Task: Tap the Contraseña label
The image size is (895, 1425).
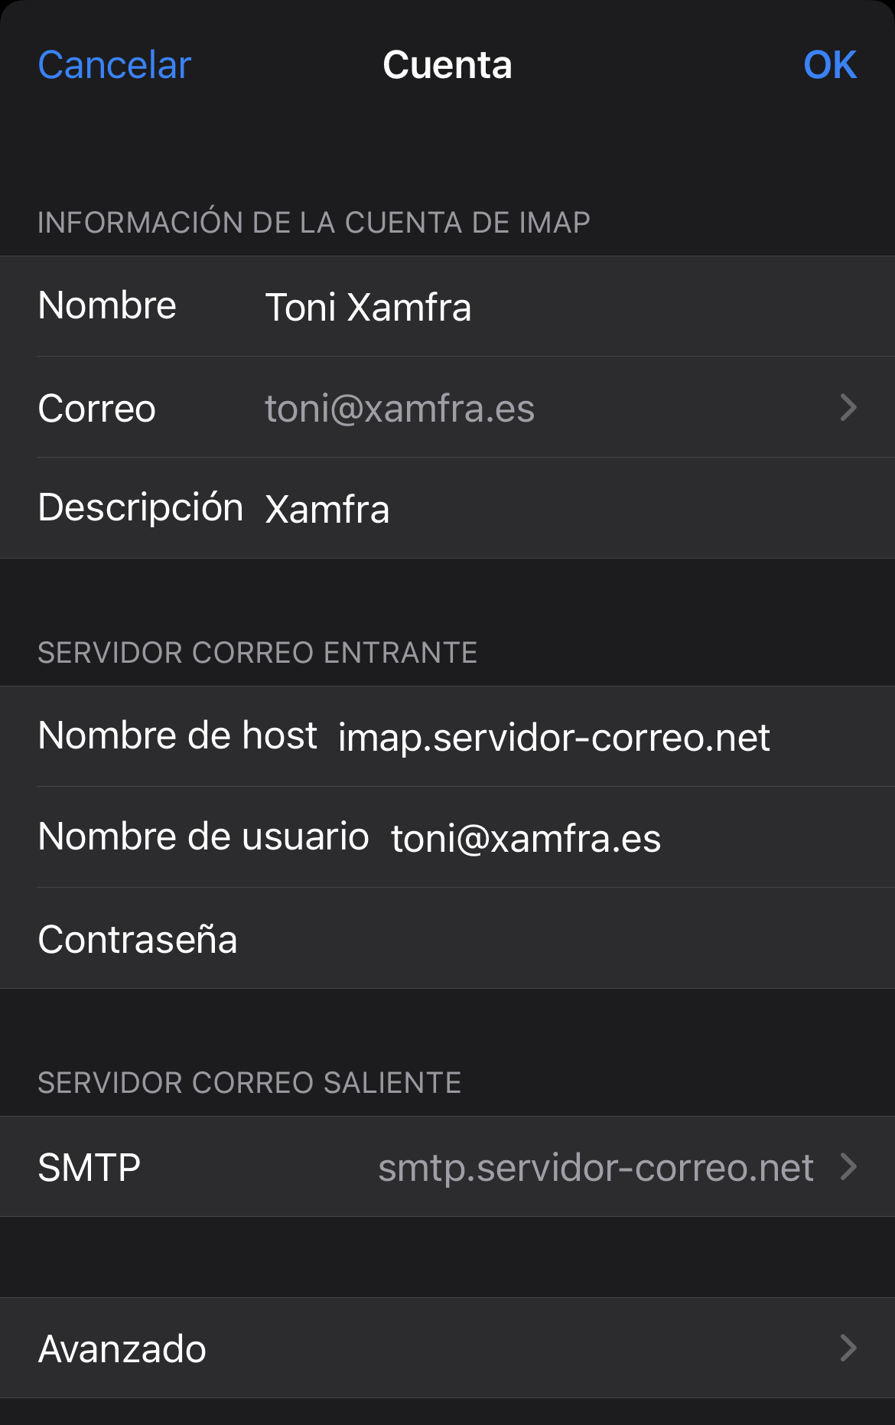Action: click(x=138, y=940)
